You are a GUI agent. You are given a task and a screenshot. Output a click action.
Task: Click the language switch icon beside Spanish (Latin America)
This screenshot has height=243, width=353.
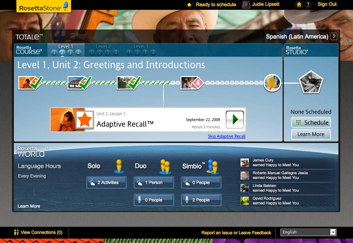pos(334,36)
